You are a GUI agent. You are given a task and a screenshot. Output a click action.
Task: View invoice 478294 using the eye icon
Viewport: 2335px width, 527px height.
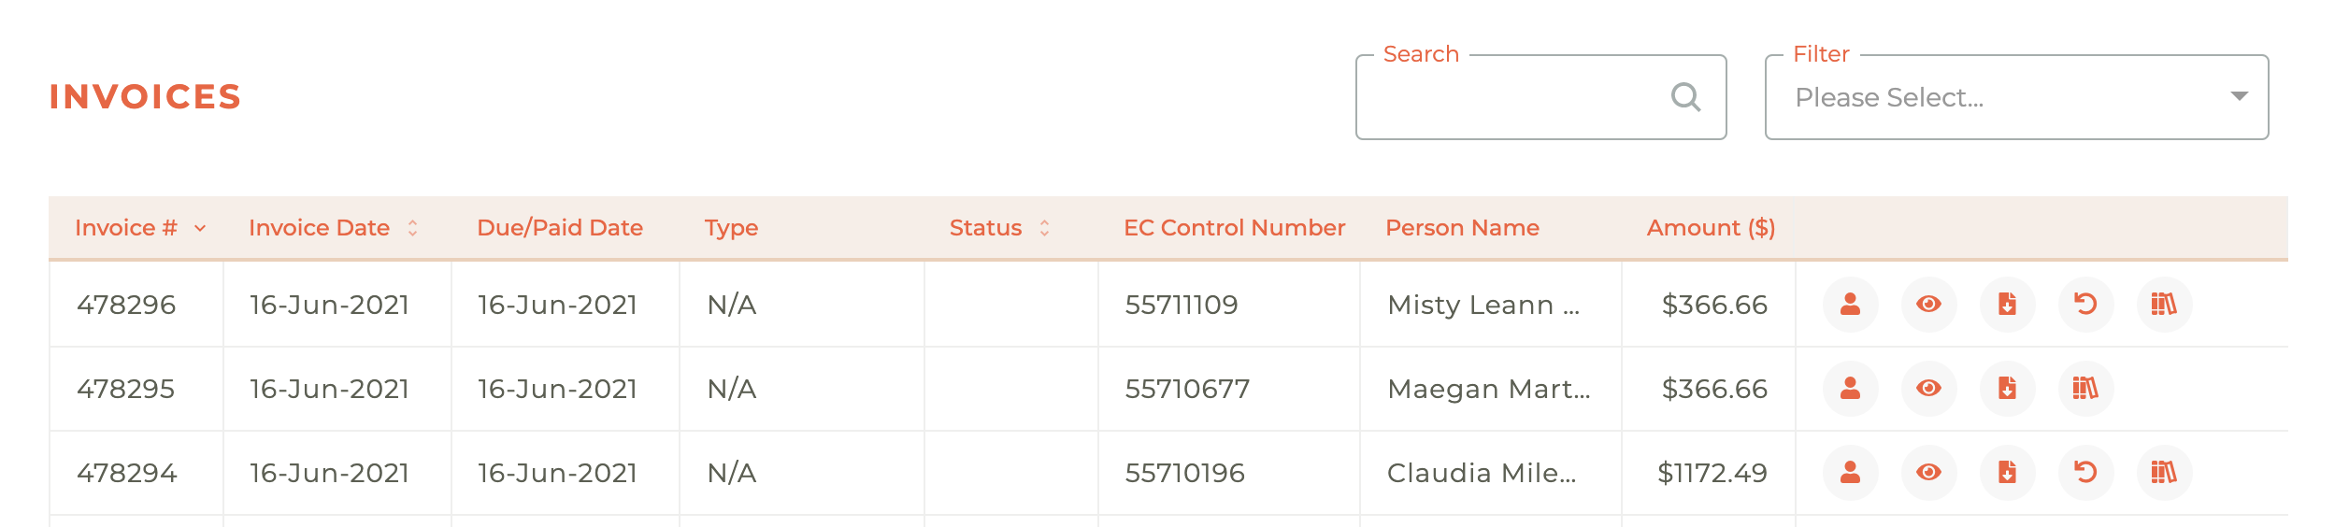1928,473
